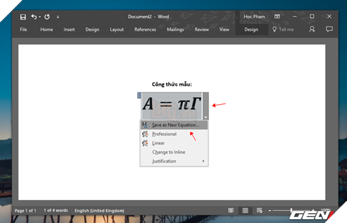The width and height of the screenshot is (347, 223).
Task: Click the Page 1 of 1 indicator
Action: [25, 210]
